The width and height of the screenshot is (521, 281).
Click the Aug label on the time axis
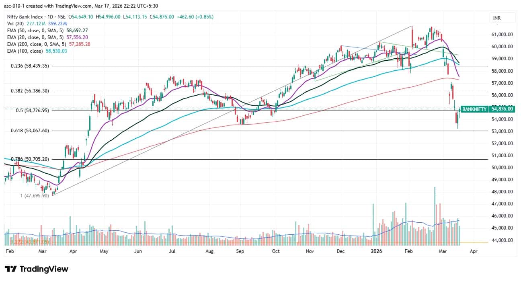[x=209, y=251]
